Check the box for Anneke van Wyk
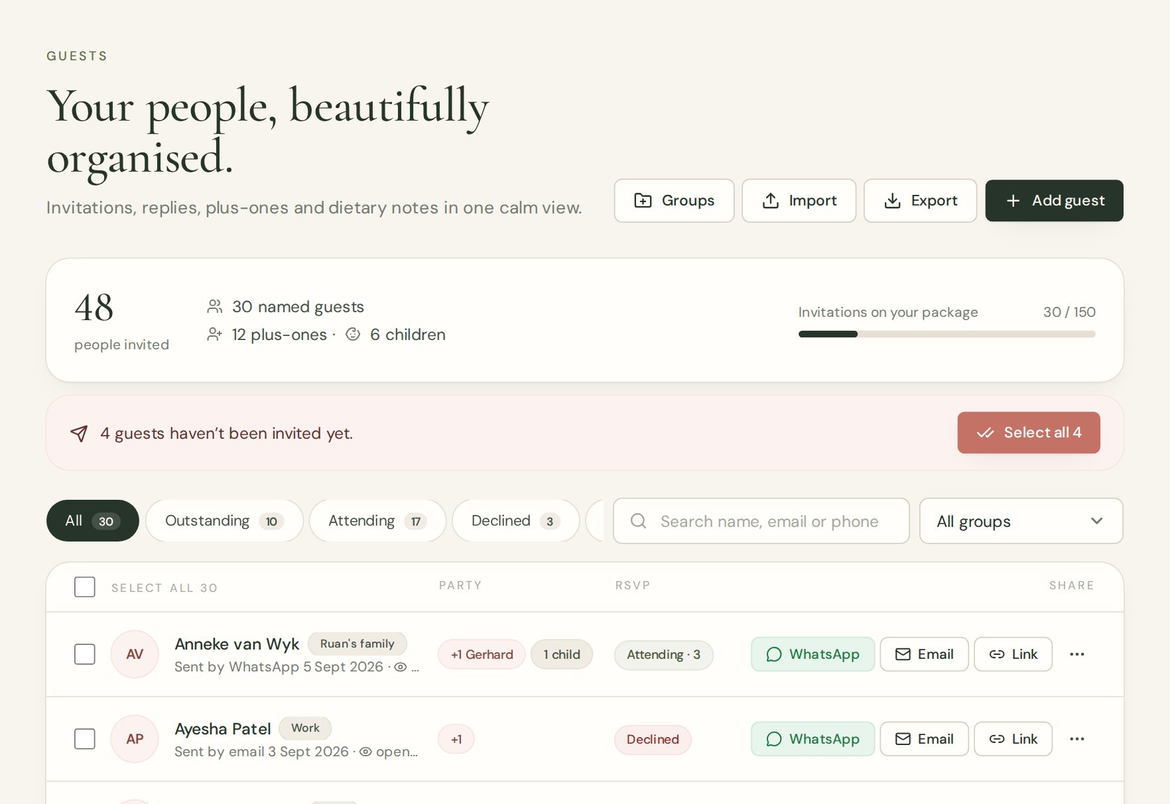The height and width of the screenshot is (804, 1170). point(85,654)
